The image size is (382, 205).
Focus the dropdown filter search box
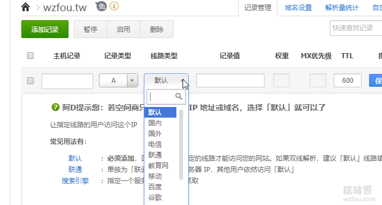point(166,97)
